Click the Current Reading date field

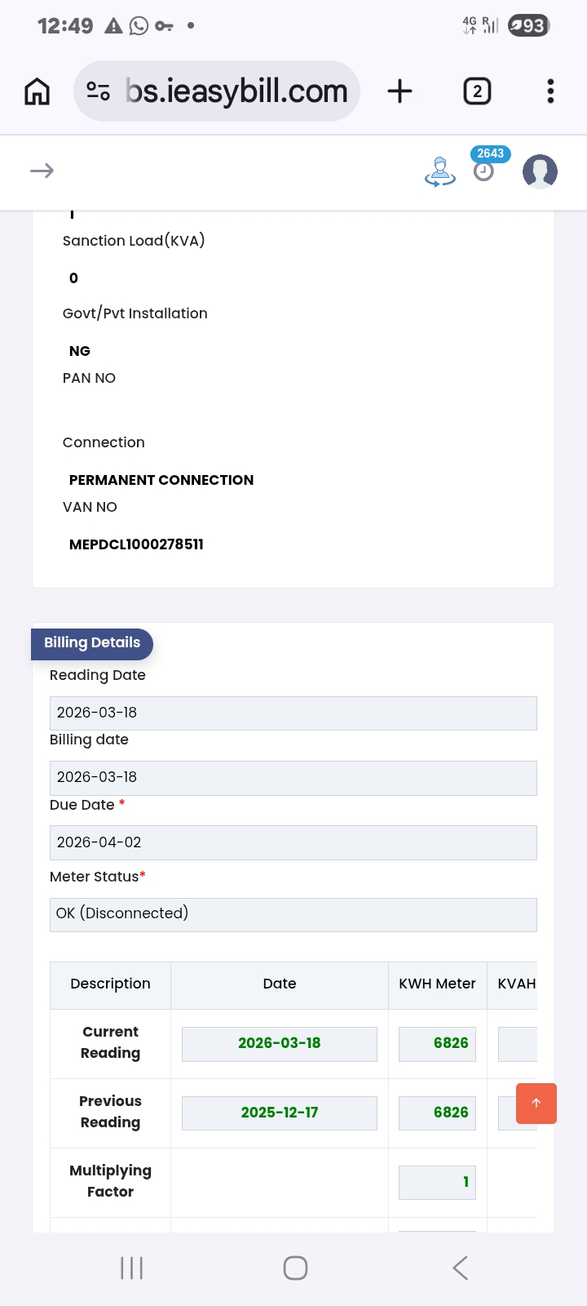click(x=279, y=1044)
